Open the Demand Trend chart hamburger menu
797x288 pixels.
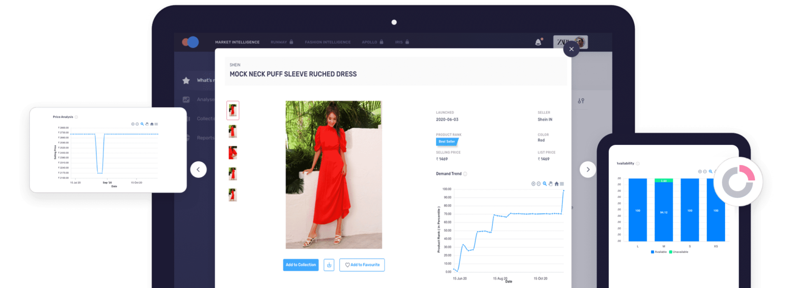[x=562, y=184]
